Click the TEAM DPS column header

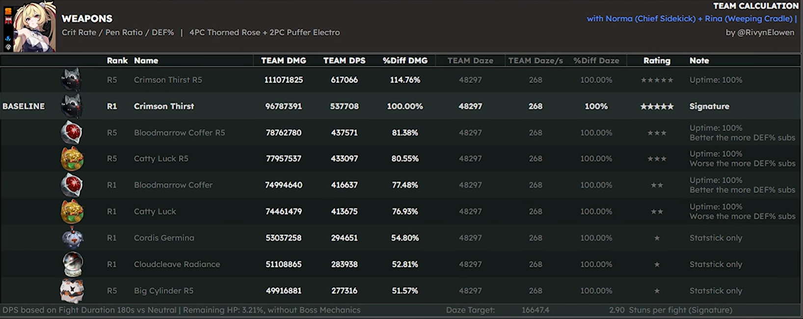[344, 60]
